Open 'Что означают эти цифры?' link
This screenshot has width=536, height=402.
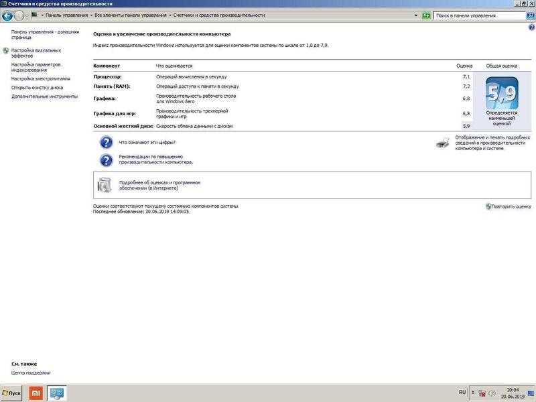(147, 142)
